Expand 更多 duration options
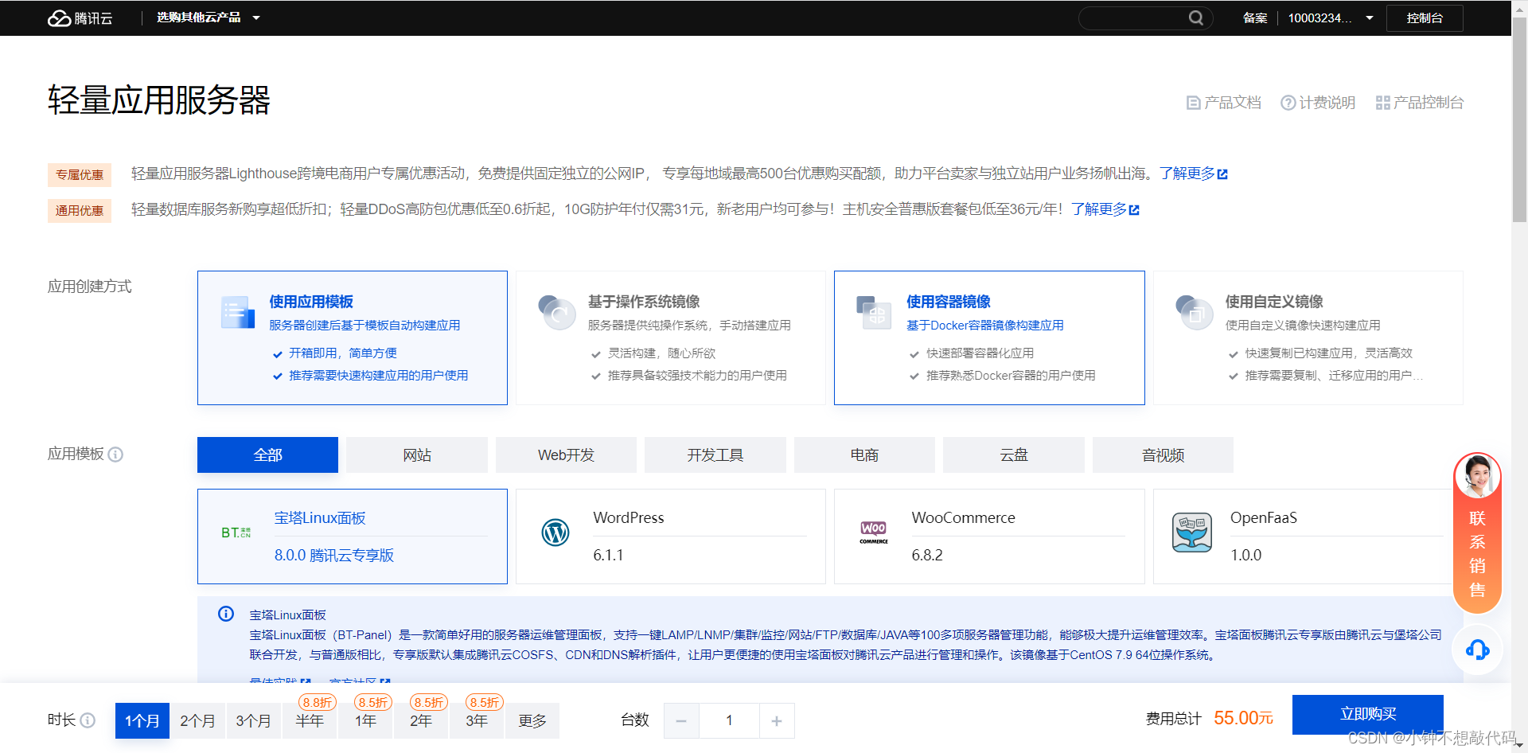The width and height of the screenshot is (1528, 753). [x=532, y=720]
